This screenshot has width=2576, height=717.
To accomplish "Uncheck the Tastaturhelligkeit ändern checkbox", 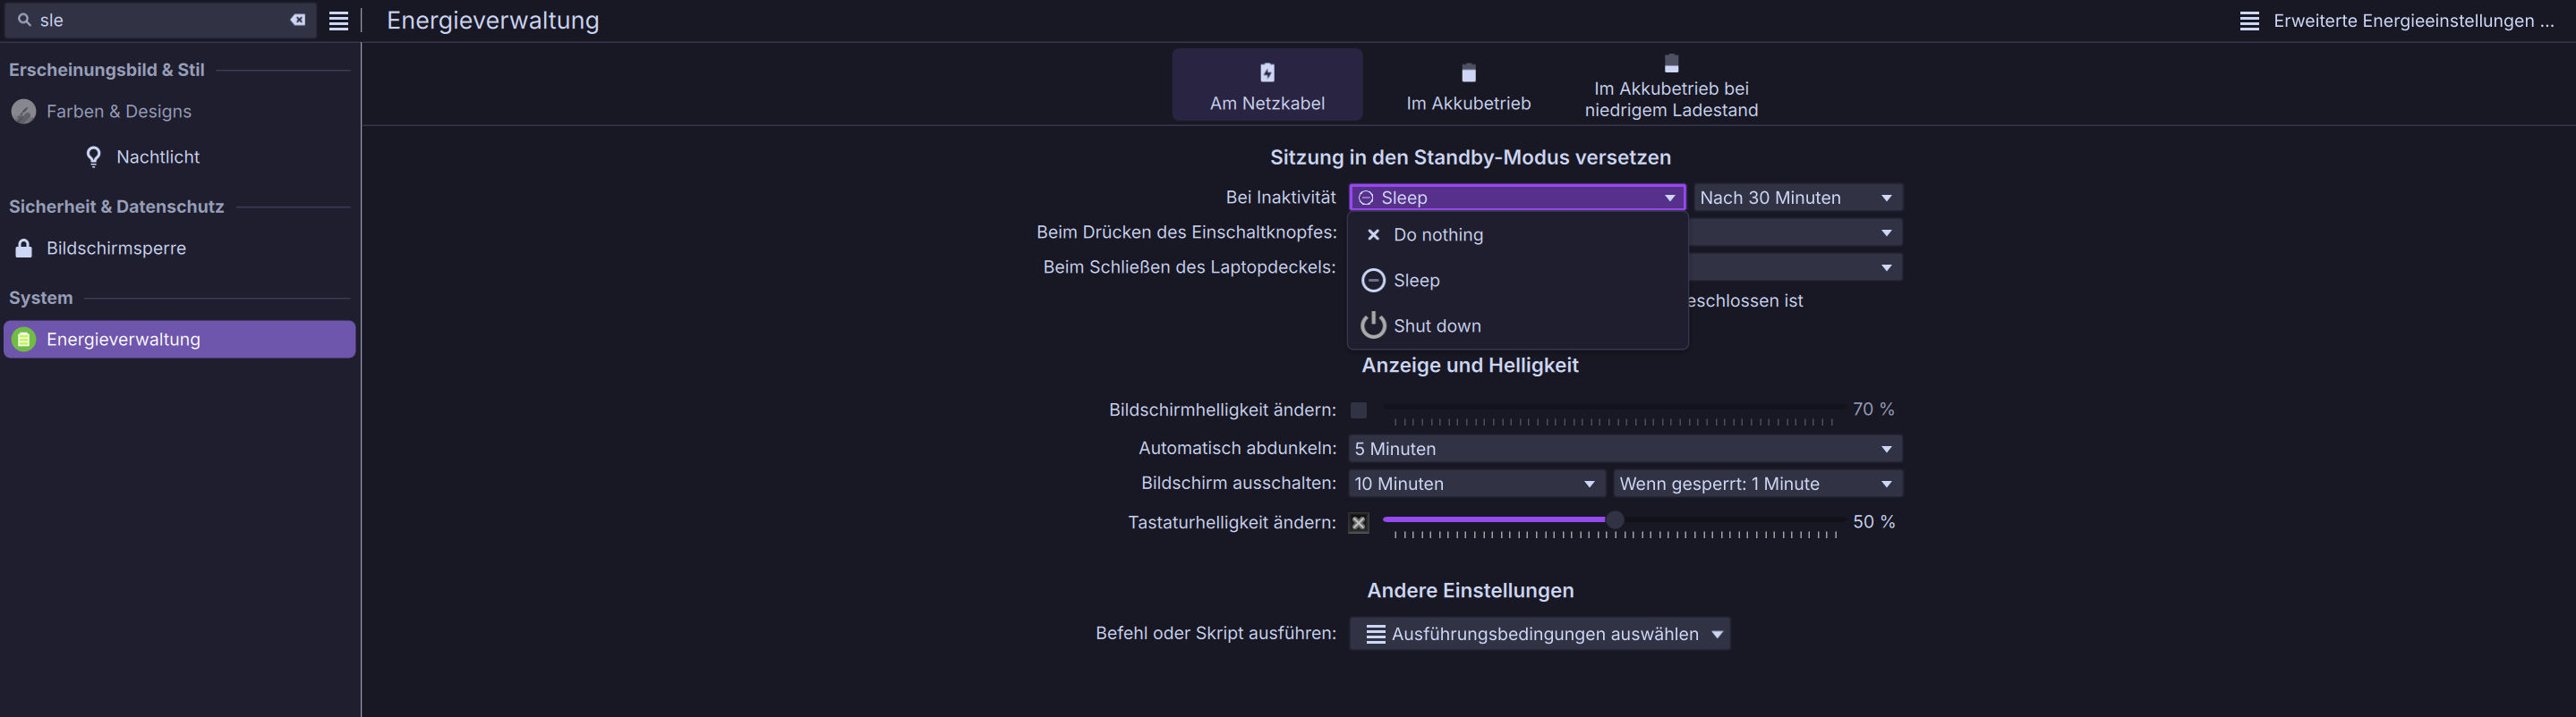I will 1358,523.
